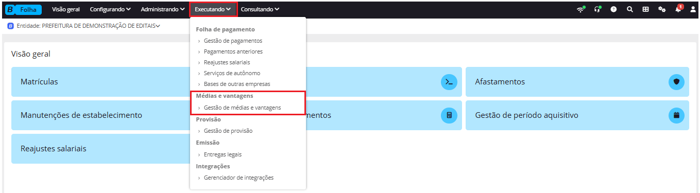Image resolution: width=700 pixels, height=193 pixels.
Task: Expand the Administrando dropdown menu
Action: click(163, 9)
